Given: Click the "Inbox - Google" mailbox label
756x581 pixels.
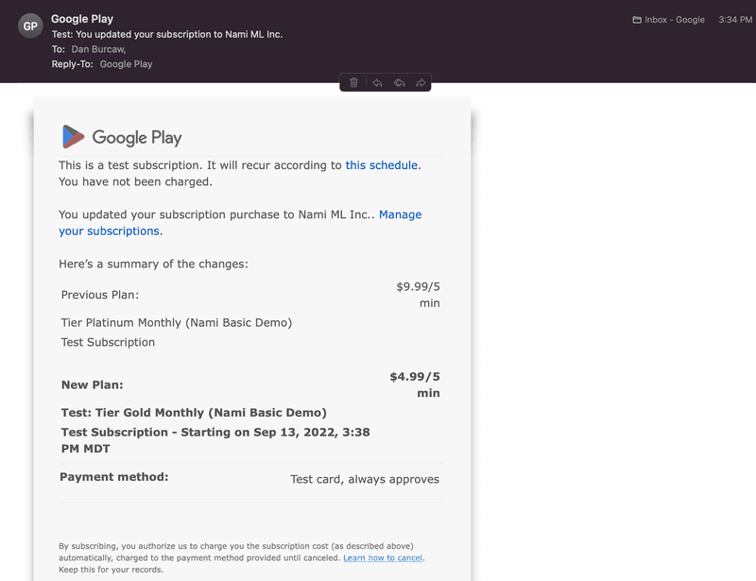Looking at the screenshot, I should click(675, 20).
